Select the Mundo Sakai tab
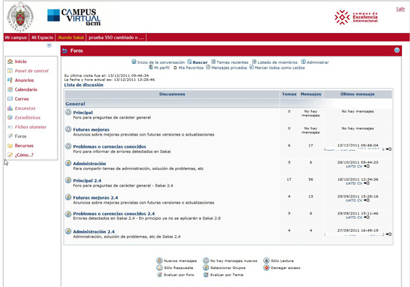410x287 pixels. [71, 37]
